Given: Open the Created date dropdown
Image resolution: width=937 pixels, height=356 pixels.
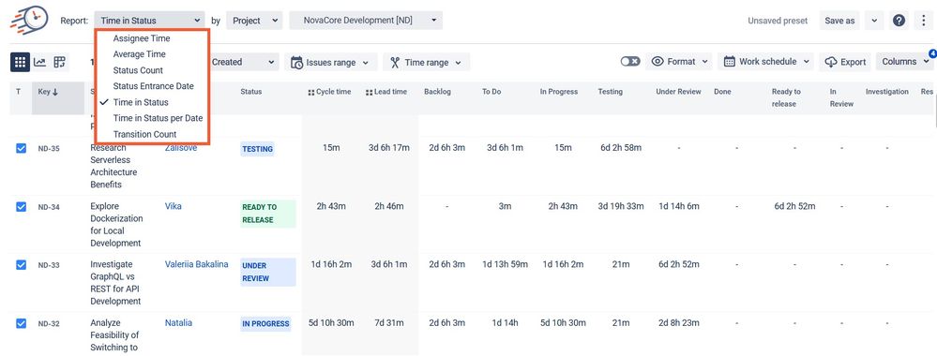Looking at the screenshot, I should (x=244, y=62).
